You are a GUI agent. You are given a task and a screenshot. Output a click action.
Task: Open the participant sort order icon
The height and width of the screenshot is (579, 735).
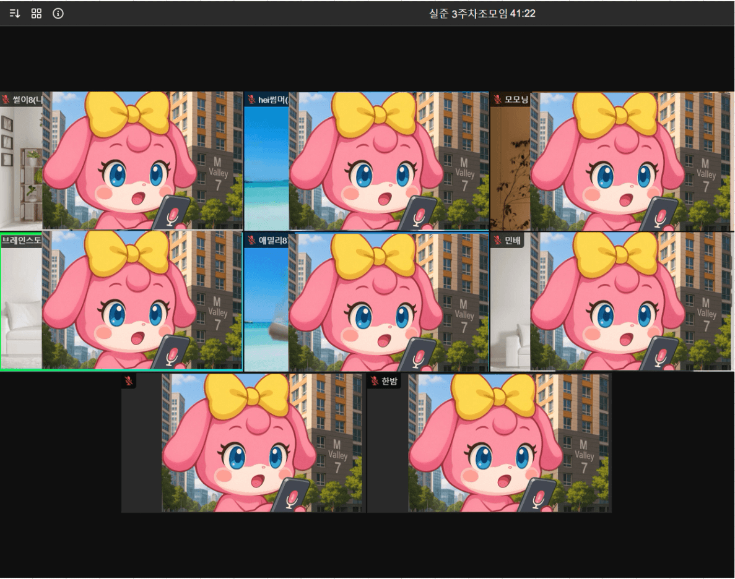click(14, 14)
